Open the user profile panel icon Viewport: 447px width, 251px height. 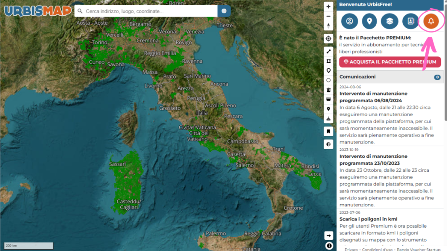click(x=349, y=21)
